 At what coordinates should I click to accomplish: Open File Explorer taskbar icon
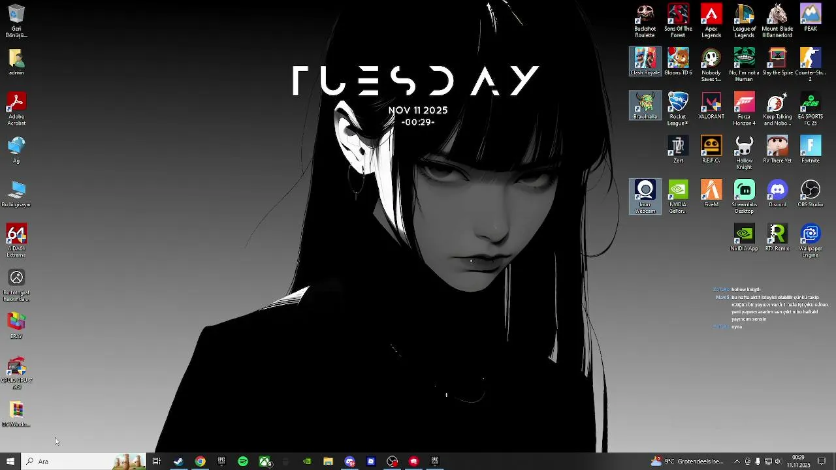point(328,462)
